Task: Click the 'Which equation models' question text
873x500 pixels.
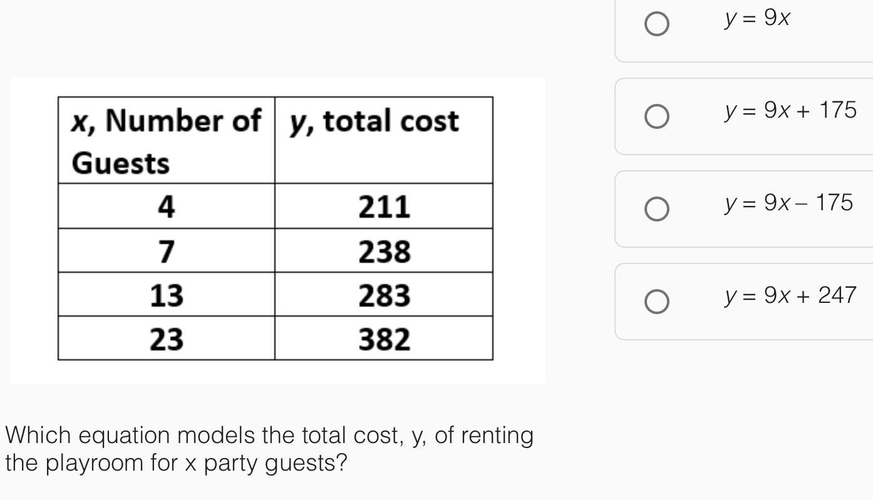Action: pyautogui.click(x=269, y=435)
